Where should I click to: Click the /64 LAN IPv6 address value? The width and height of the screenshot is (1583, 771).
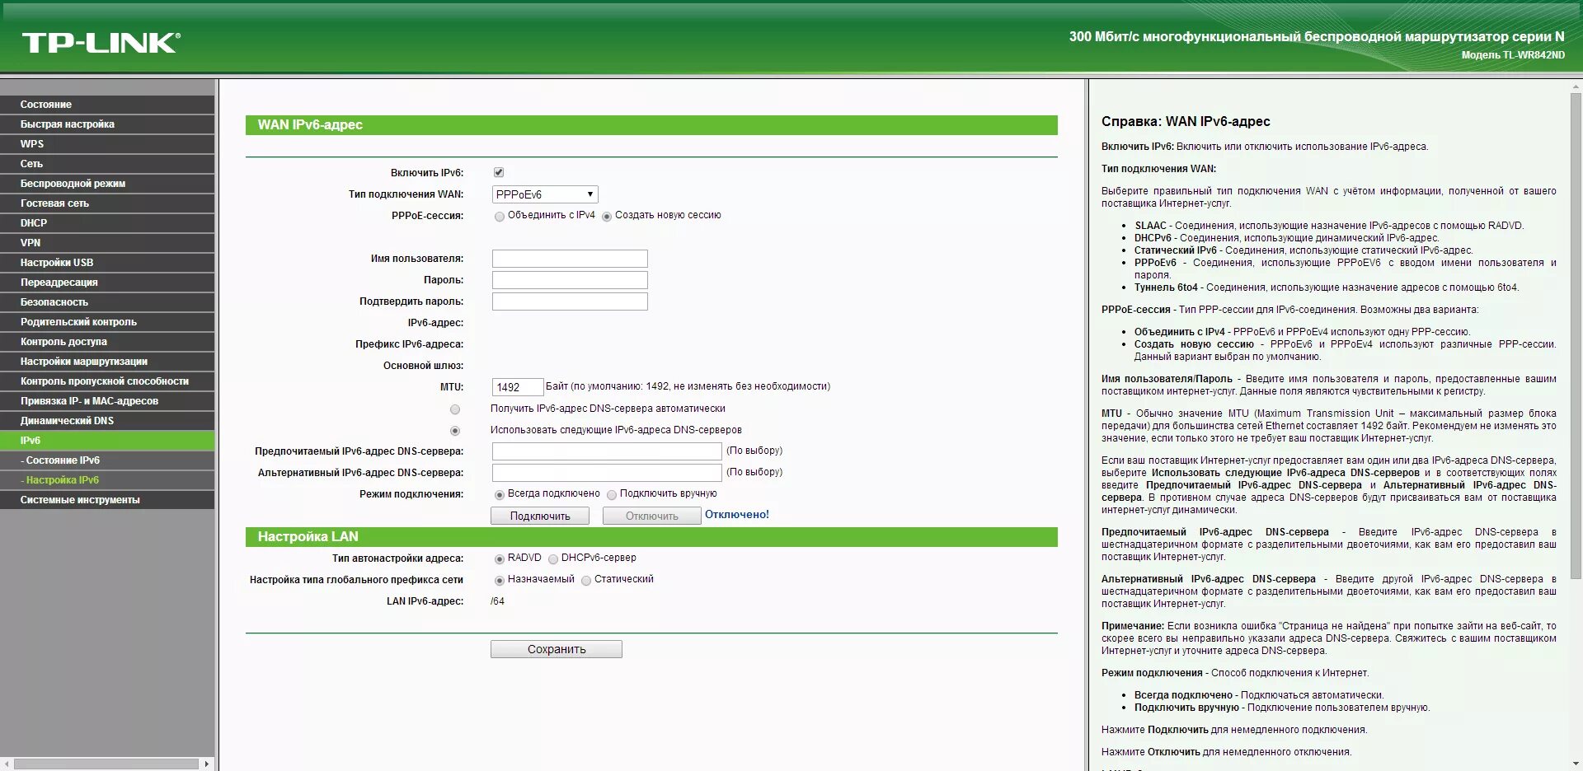[497, 601]
